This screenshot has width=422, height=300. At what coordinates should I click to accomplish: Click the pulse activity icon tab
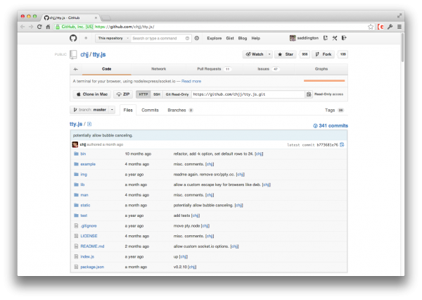click(76, 69)
